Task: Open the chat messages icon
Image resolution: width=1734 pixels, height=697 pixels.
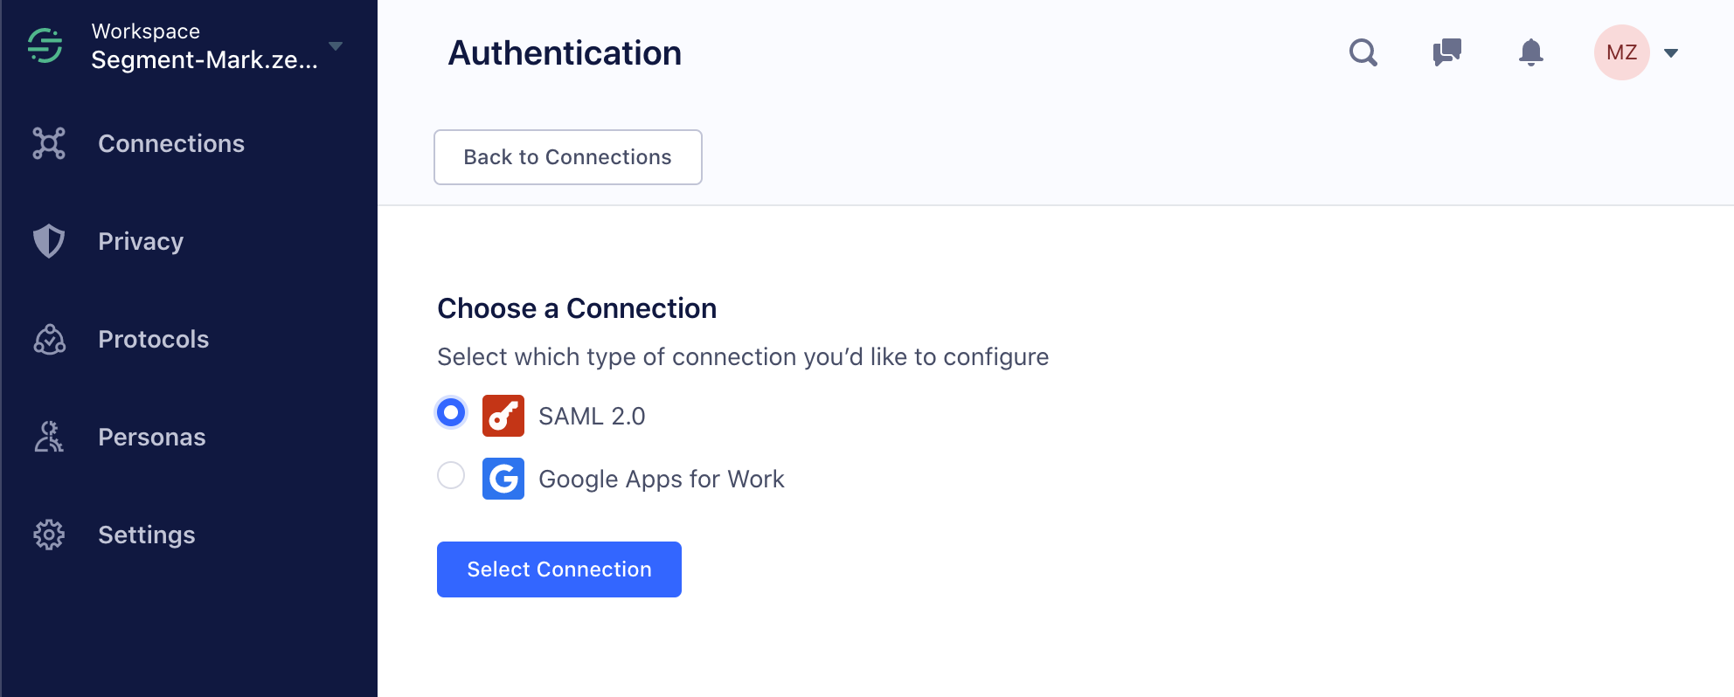Action: 1446,52
